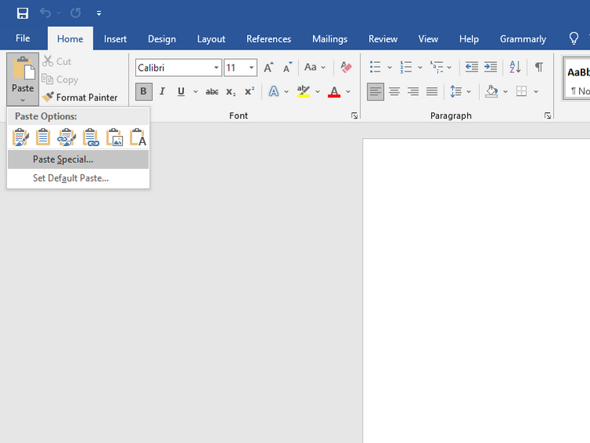Switch to the Layout tab

[211, 39]
